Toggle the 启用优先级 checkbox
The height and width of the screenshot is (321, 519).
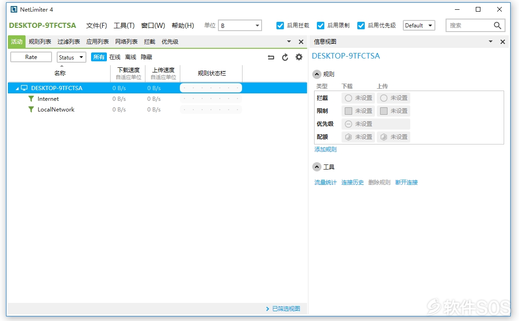click(361, 26)
